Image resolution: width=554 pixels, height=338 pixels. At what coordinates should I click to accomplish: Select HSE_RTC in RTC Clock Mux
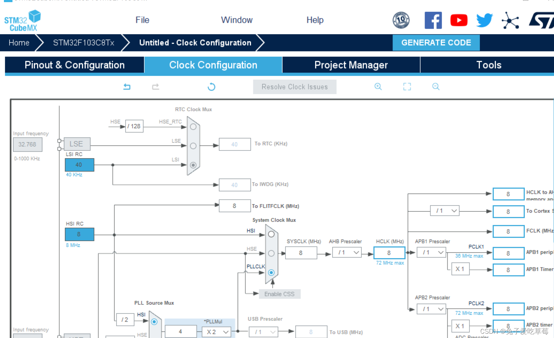193,127
